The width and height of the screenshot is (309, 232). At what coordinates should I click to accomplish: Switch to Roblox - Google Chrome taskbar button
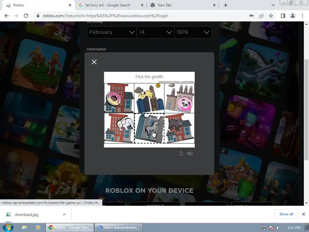point(69,227)
